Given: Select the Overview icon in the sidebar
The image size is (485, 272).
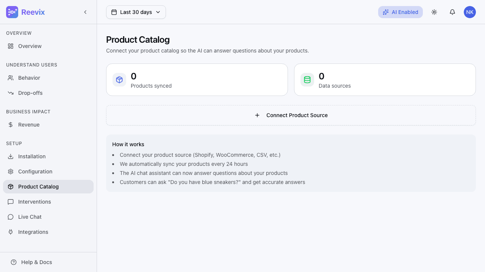Looking at the screenshot, I should (11, 46).
